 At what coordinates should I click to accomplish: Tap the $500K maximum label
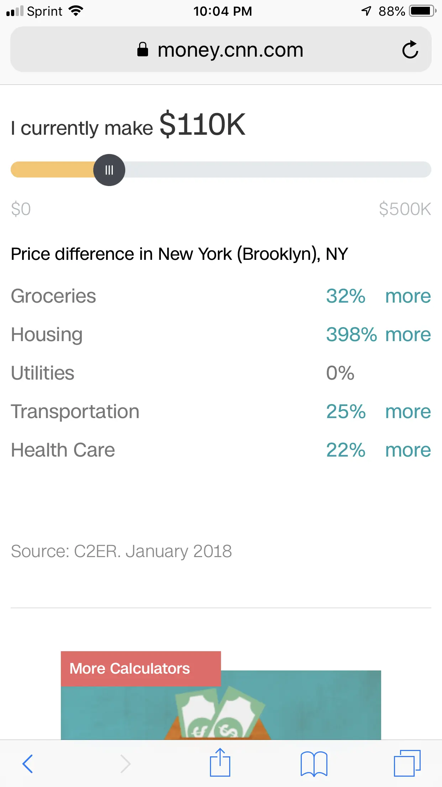point(405,209)
